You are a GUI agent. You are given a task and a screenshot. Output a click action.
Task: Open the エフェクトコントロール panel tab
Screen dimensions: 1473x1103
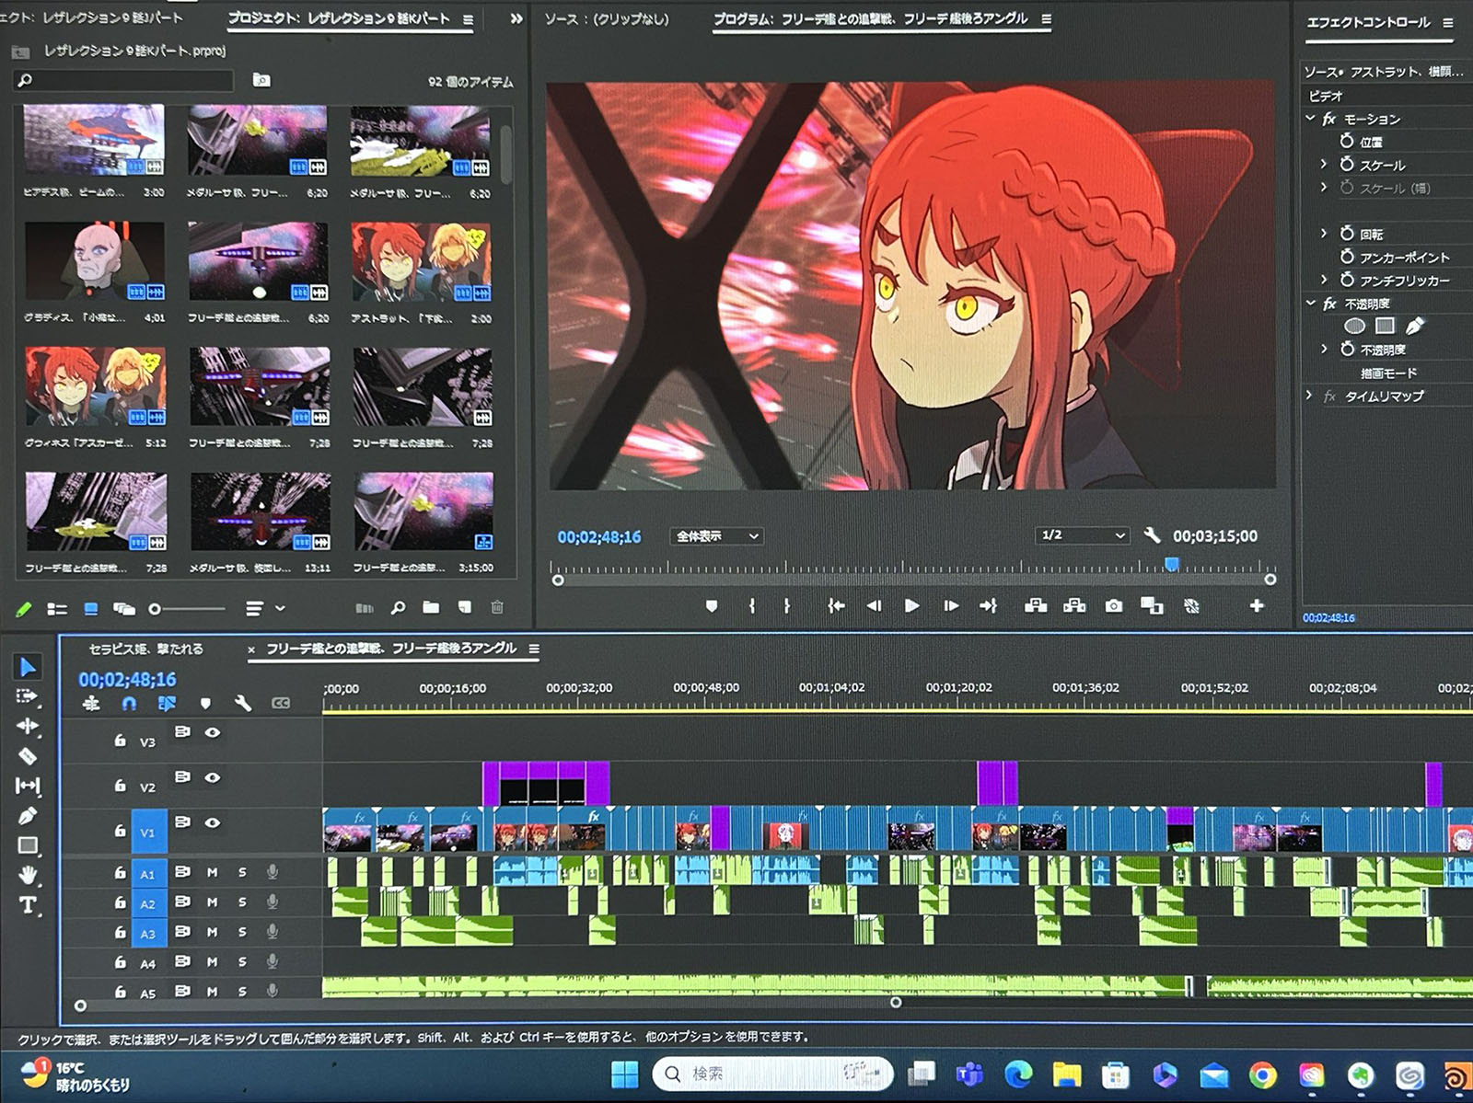(x=1368, y=22)
